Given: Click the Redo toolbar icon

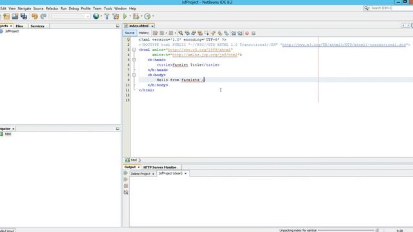Looking at the screenshot, I should click(x=43, y=16).
